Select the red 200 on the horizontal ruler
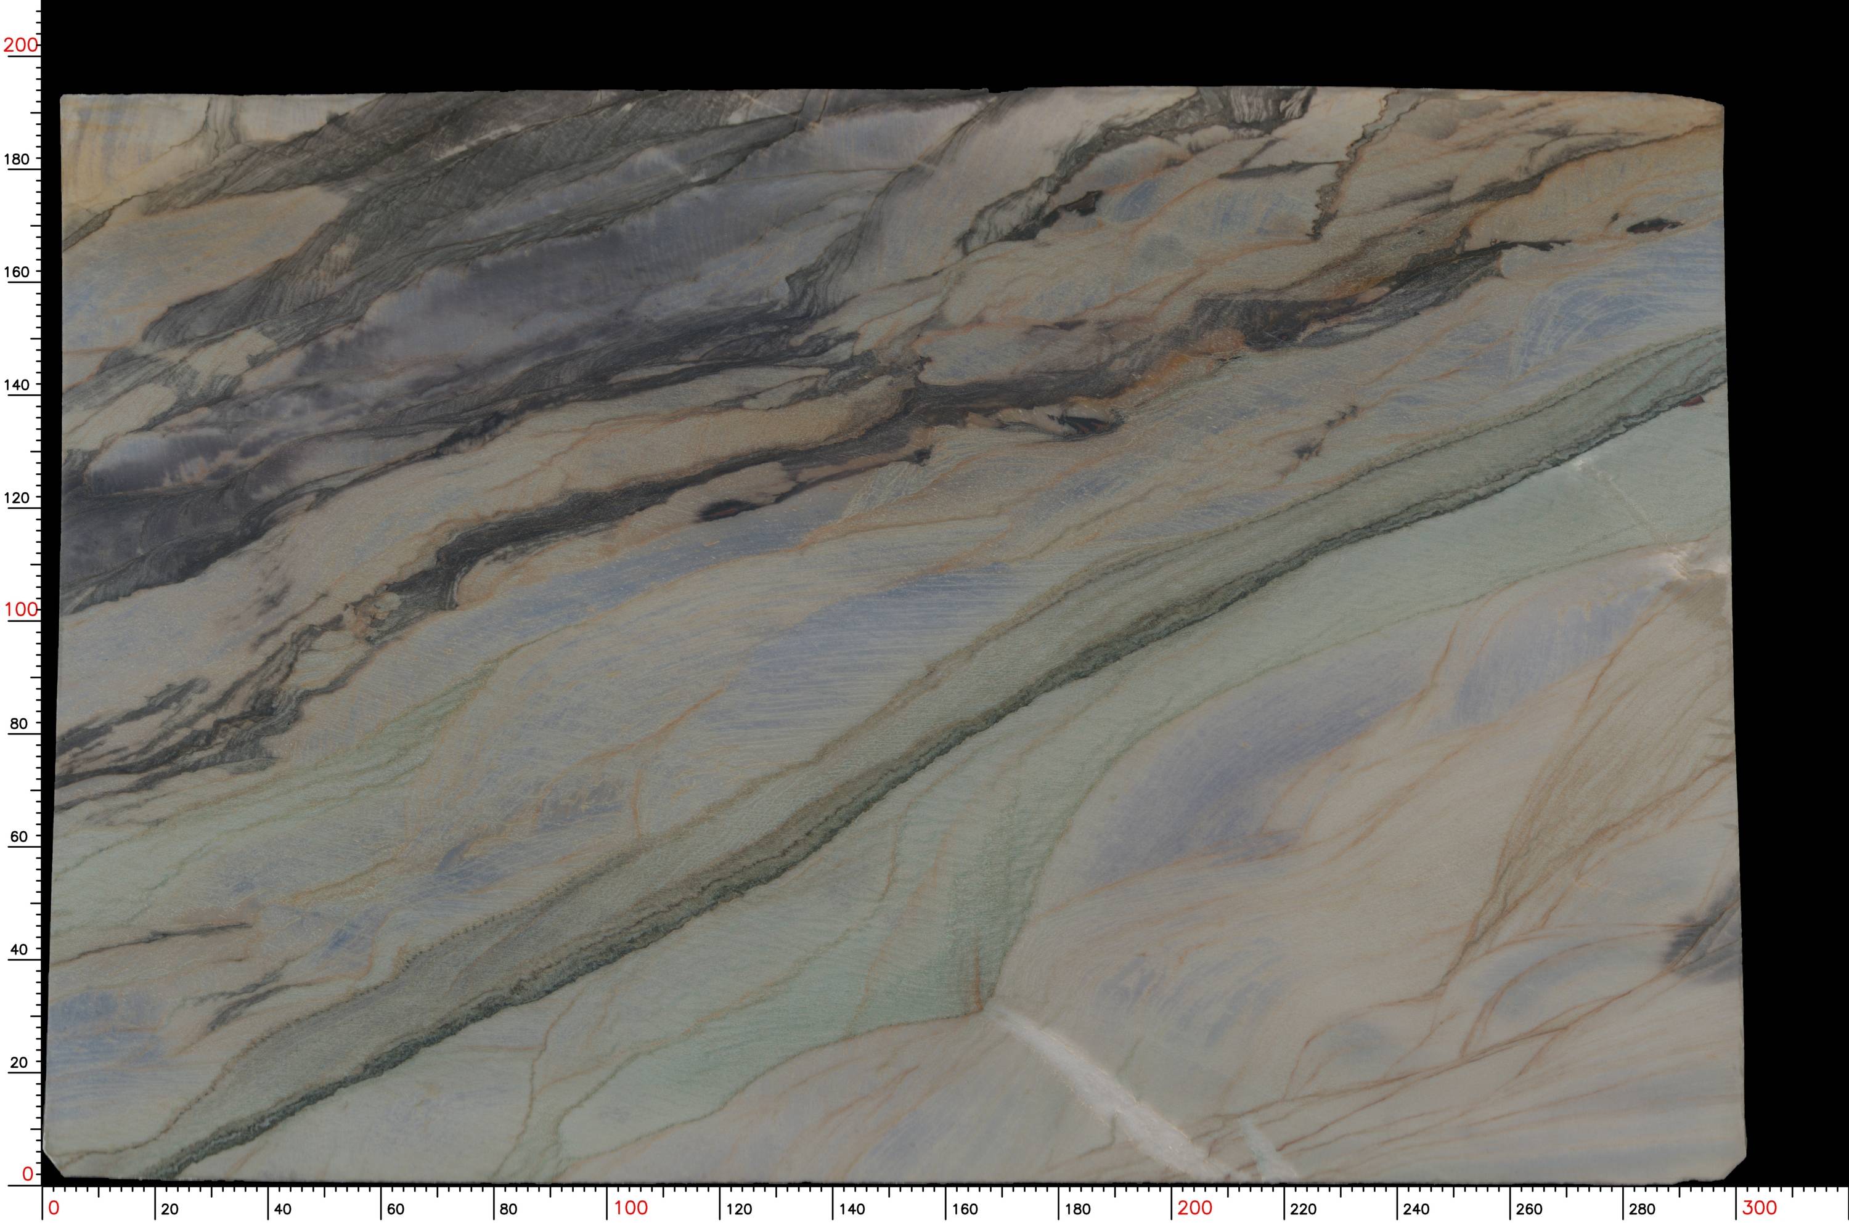 click(x=1195, y=1208)
